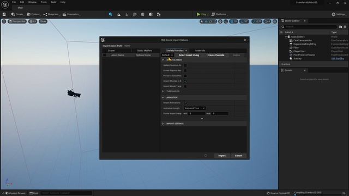Enable the Import Morph Targets checkbox
Image resolution: width=349 pixels, height=196 pixels.
[185, 86]
